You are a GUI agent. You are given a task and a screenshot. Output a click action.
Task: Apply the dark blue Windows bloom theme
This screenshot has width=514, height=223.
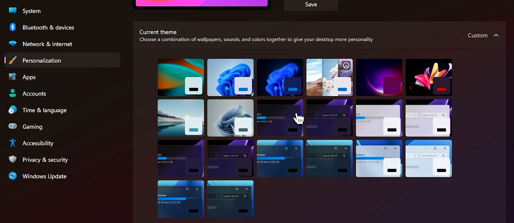pyautogui.click(x=279, y=77)
